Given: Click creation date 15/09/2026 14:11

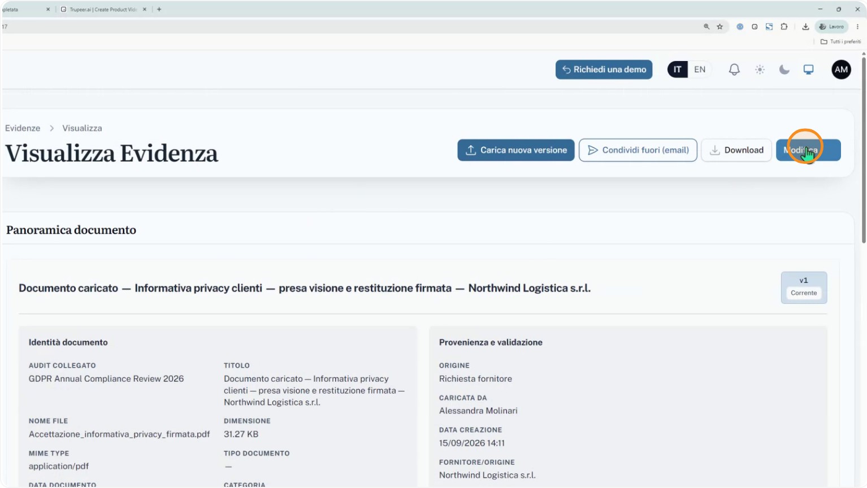Looking at the screenshot, I should [x=472, y=443].
